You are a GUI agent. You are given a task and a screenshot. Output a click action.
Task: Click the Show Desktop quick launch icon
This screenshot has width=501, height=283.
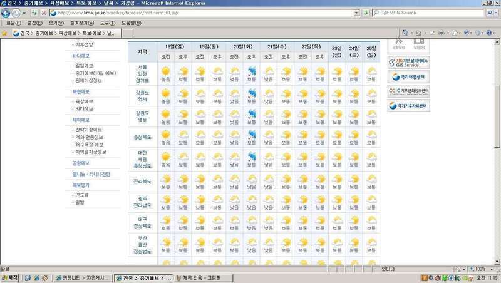coord(28,278)
